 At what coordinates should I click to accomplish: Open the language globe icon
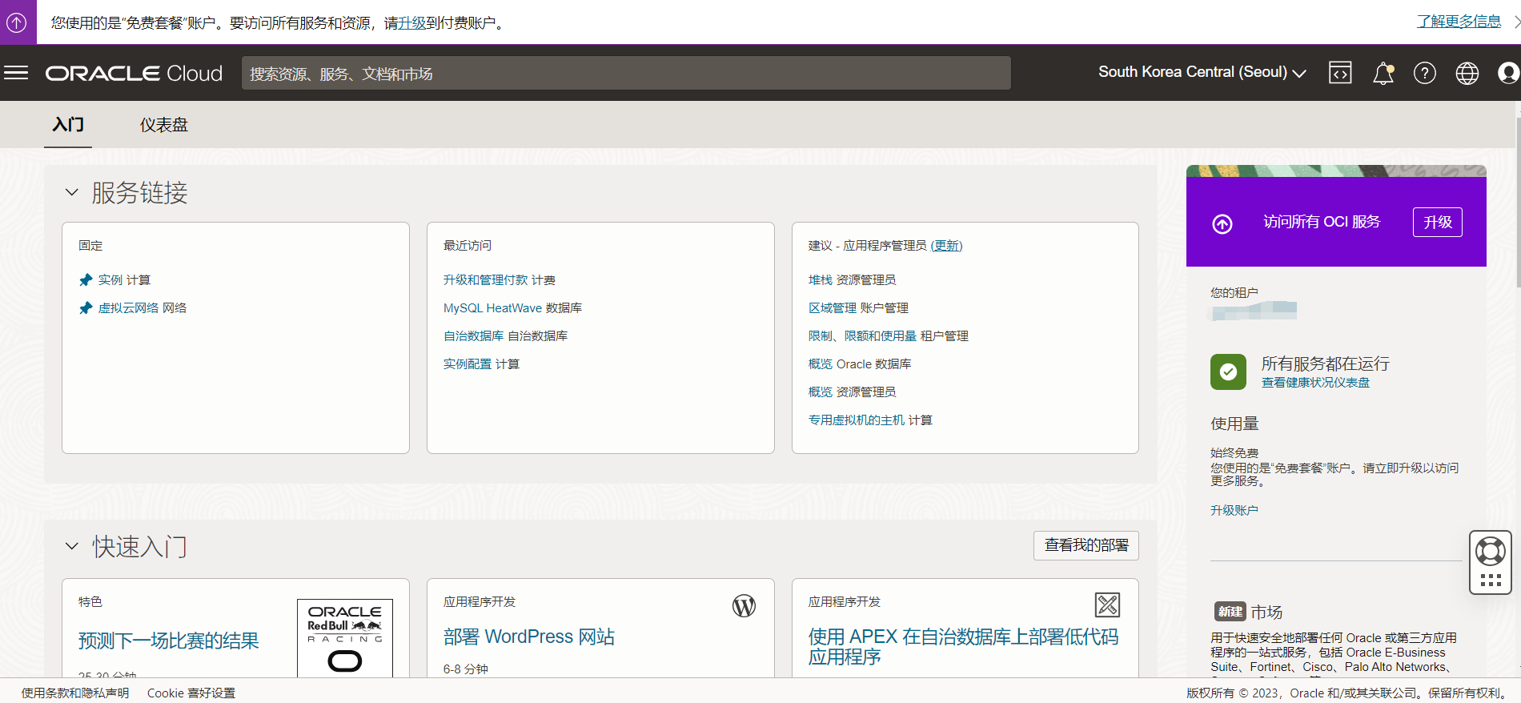(1467, 73)
